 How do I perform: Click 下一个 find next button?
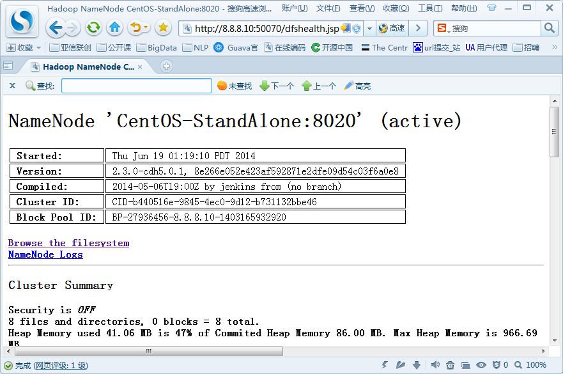pos(277,86)
